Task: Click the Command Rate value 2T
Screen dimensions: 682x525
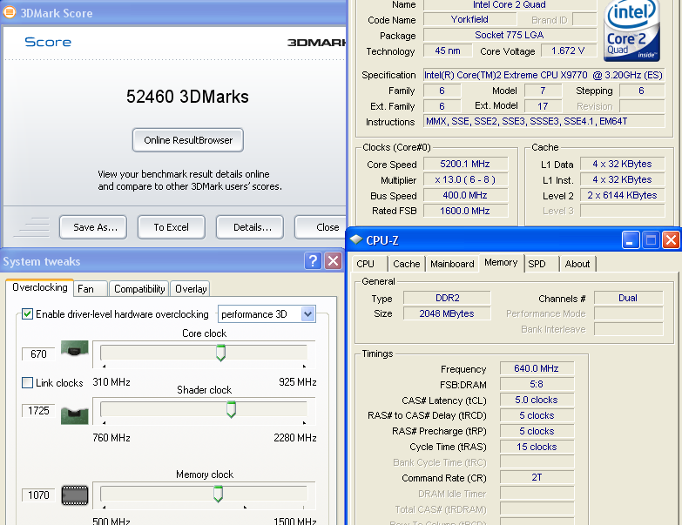Action: [x=537, y=477]
